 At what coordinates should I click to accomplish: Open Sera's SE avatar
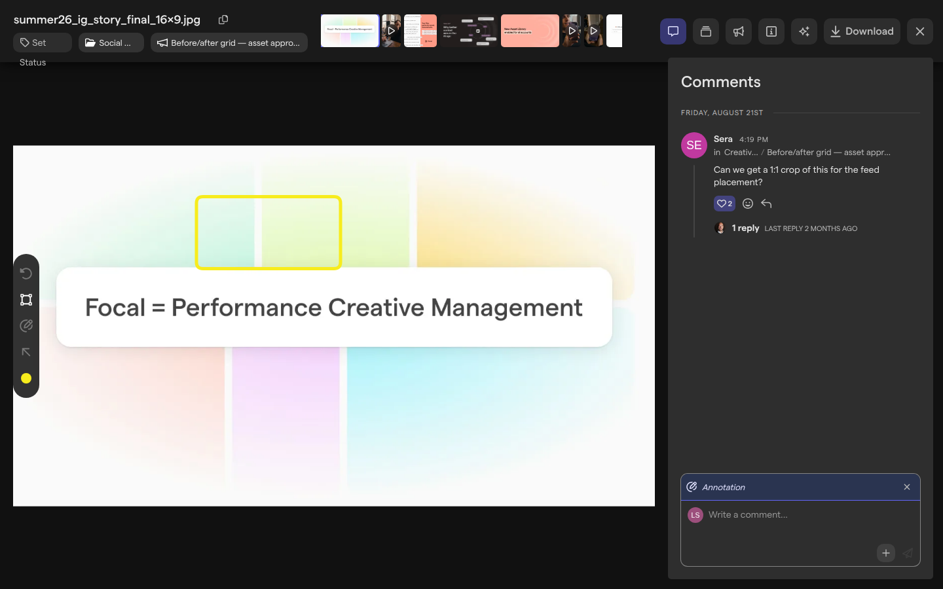[x=694, y=145]
